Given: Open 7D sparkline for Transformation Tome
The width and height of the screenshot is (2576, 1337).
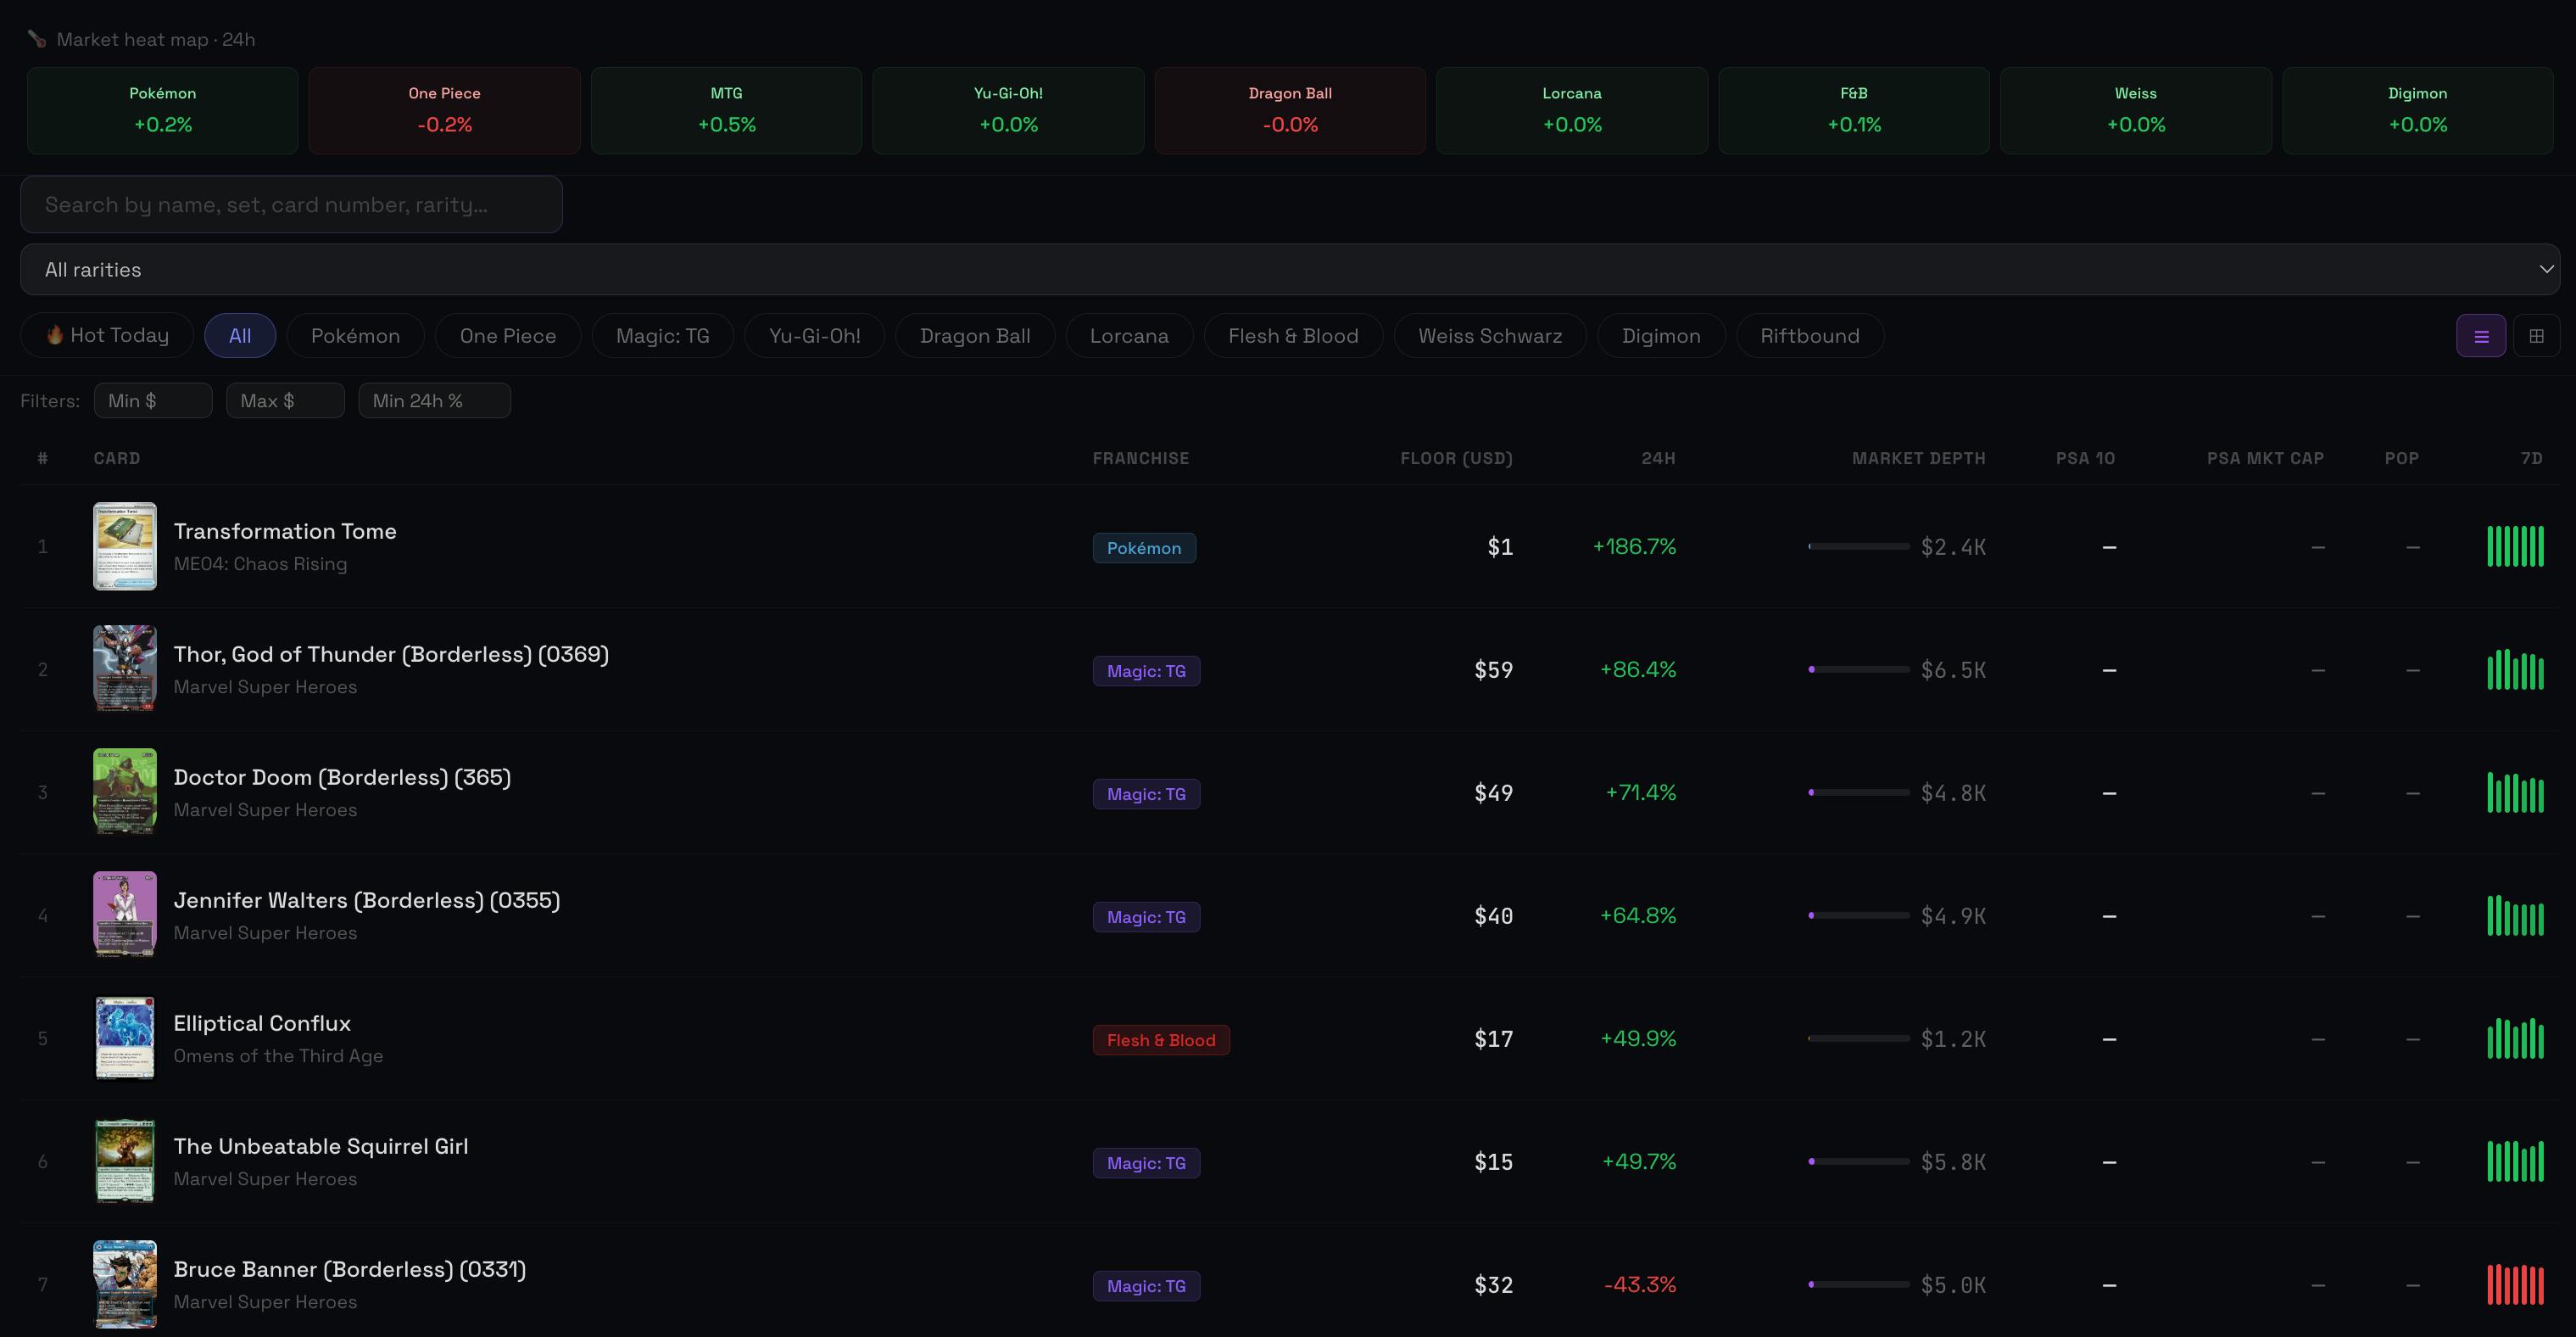Looking at the screenshot, I should click(x=2515, y=546).
